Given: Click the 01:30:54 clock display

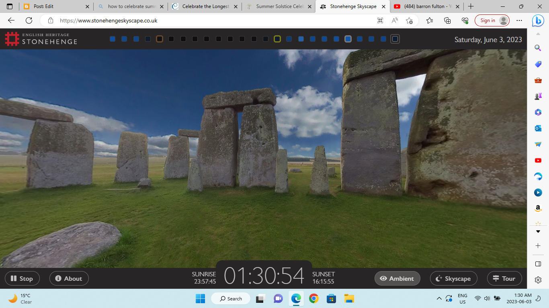Looking at the screenshot, I should 264,276.
